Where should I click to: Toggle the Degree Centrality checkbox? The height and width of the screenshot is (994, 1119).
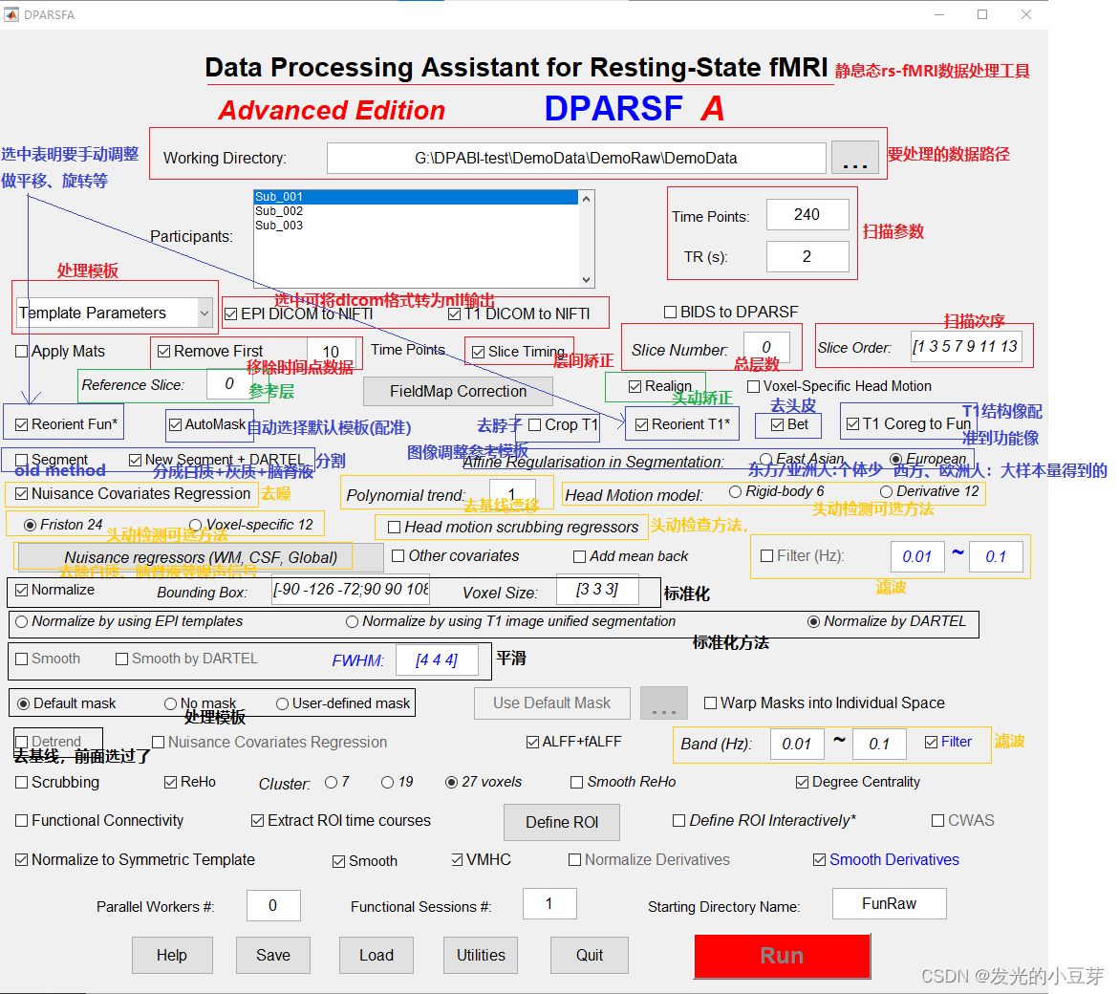coord(802,783)
